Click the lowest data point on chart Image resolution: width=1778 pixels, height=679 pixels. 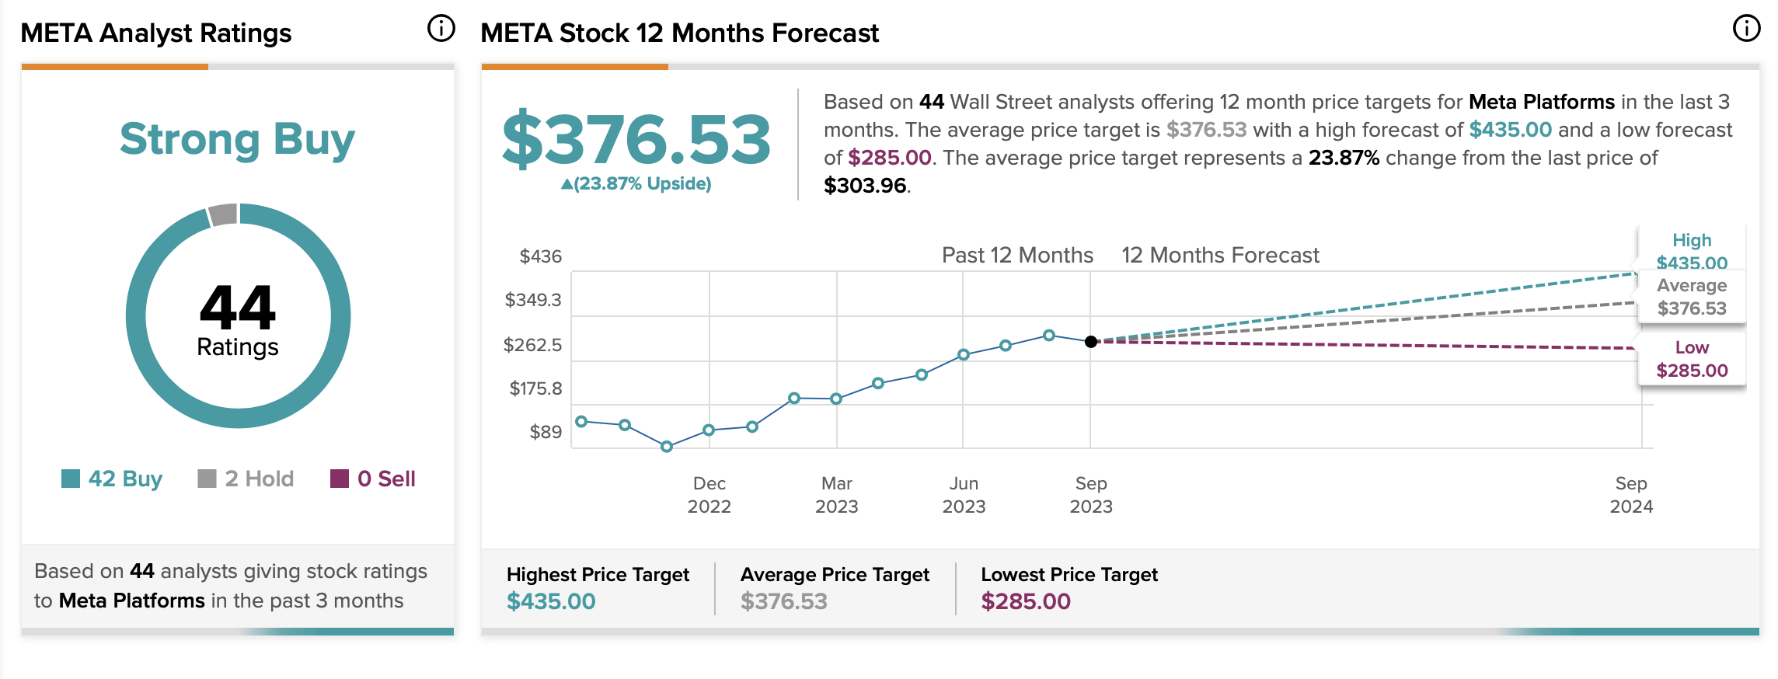pos(667,447)
